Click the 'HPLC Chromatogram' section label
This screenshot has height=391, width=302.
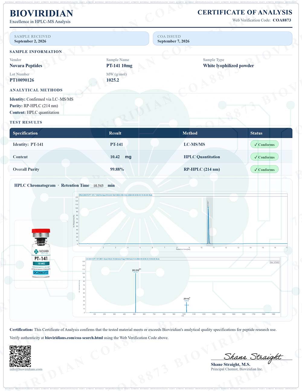click(35, 185)
